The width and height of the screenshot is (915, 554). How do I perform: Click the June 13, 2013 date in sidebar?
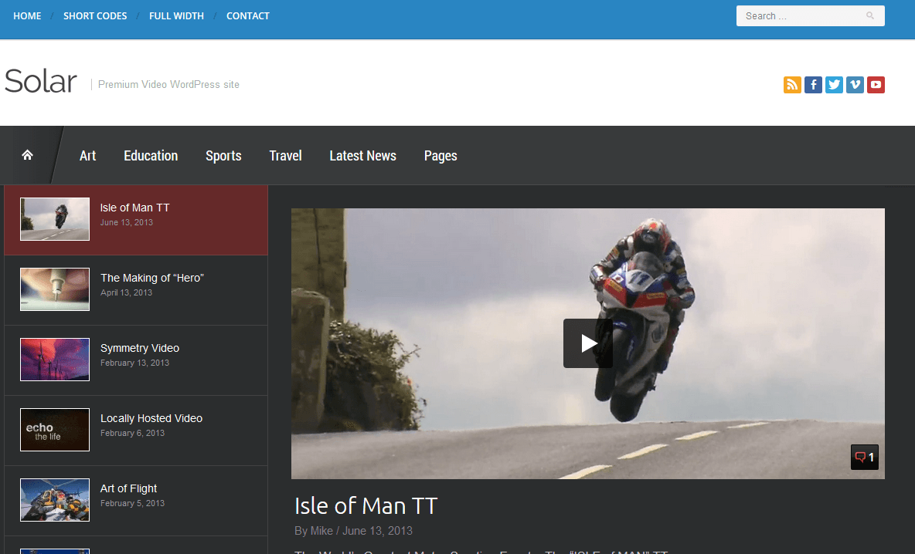pyautogui.click(x=127, y=222)
